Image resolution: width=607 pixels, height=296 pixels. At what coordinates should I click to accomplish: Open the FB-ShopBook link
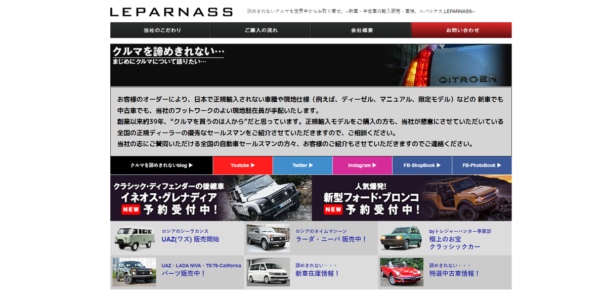pyautogui.click(x=422, y=165)
